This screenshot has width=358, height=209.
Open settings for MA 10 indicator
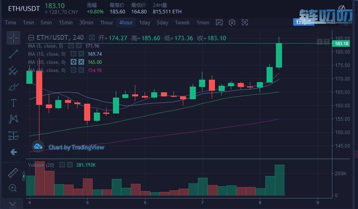[74, 54]
